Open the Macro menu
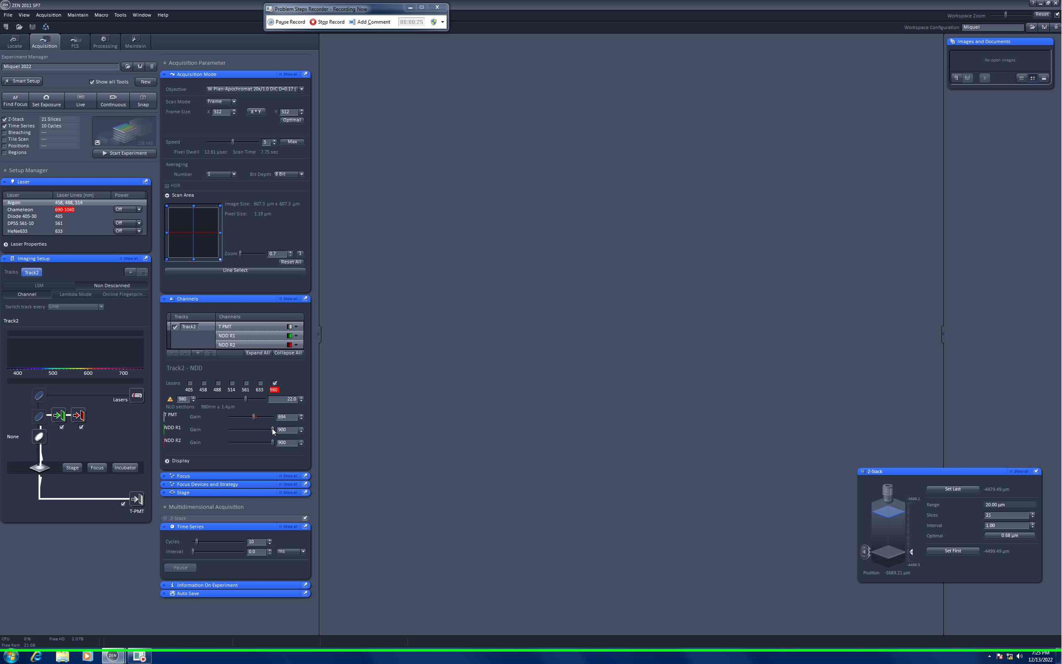The image size is (1062, 664). [x=101, y=15]
